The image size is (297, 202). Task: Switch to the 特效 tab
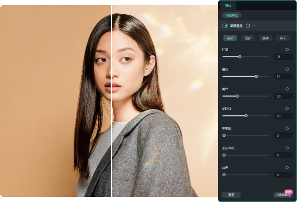pos(228,6)
